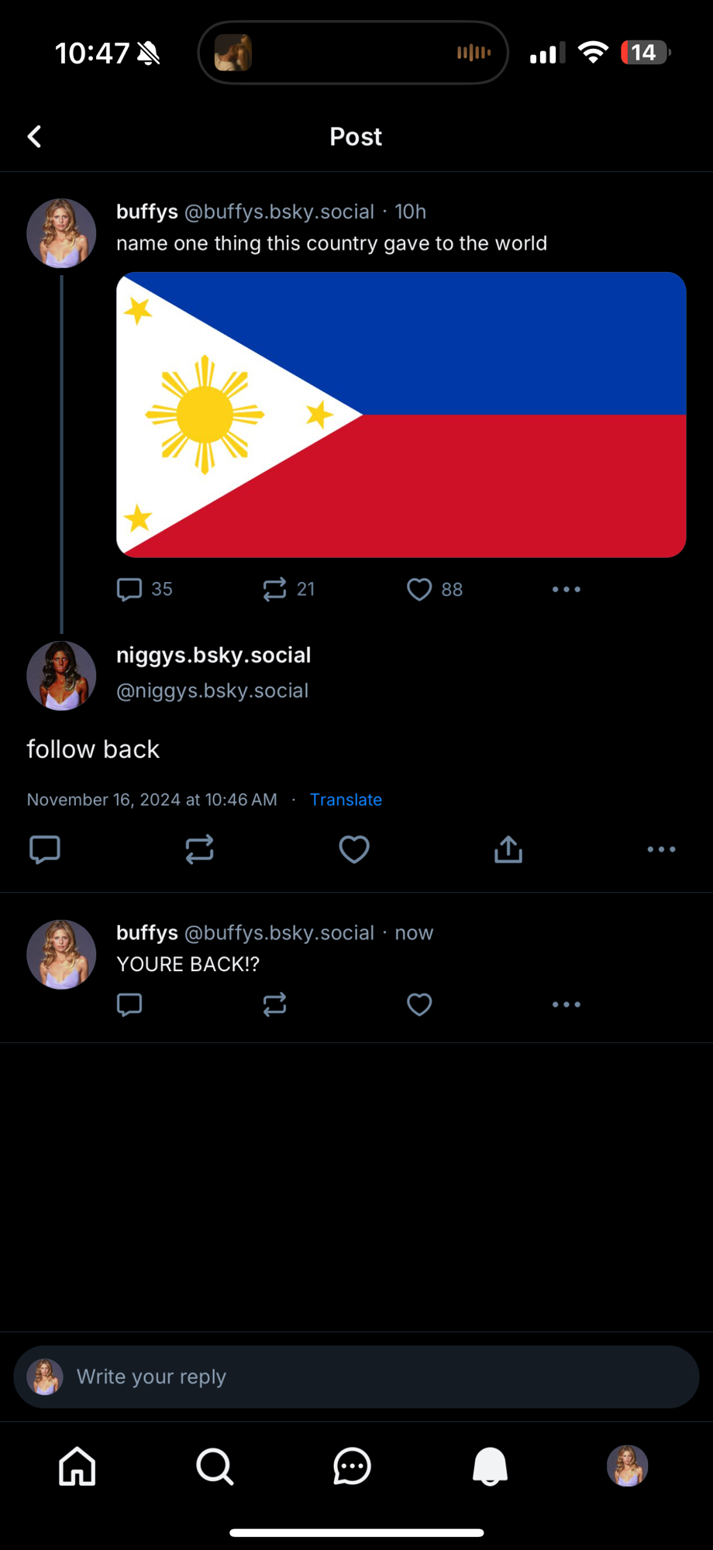Open the Notifications bell tab
Viewport: 713px width, 1550px height.
coord(490,1466)
